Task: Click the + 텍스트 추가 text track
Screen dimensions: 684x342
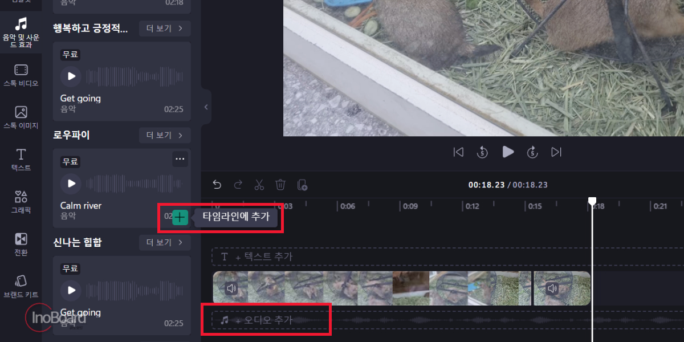Action: tap(447, 256)
